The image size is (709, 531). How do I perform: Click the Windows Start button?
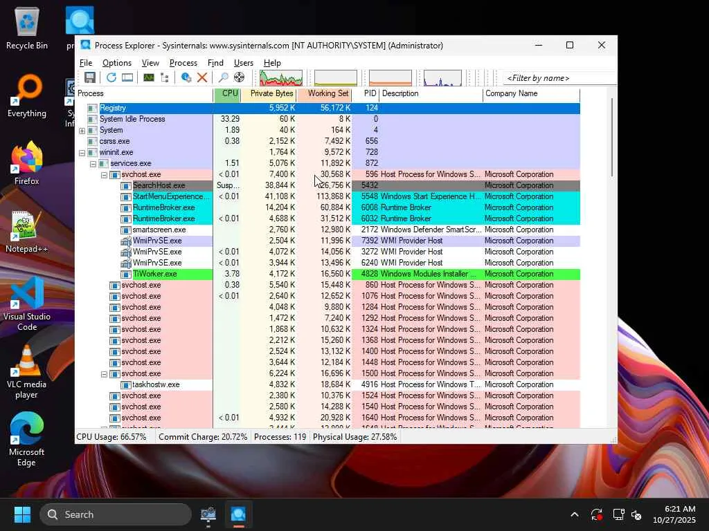click(x=22, y=514)
